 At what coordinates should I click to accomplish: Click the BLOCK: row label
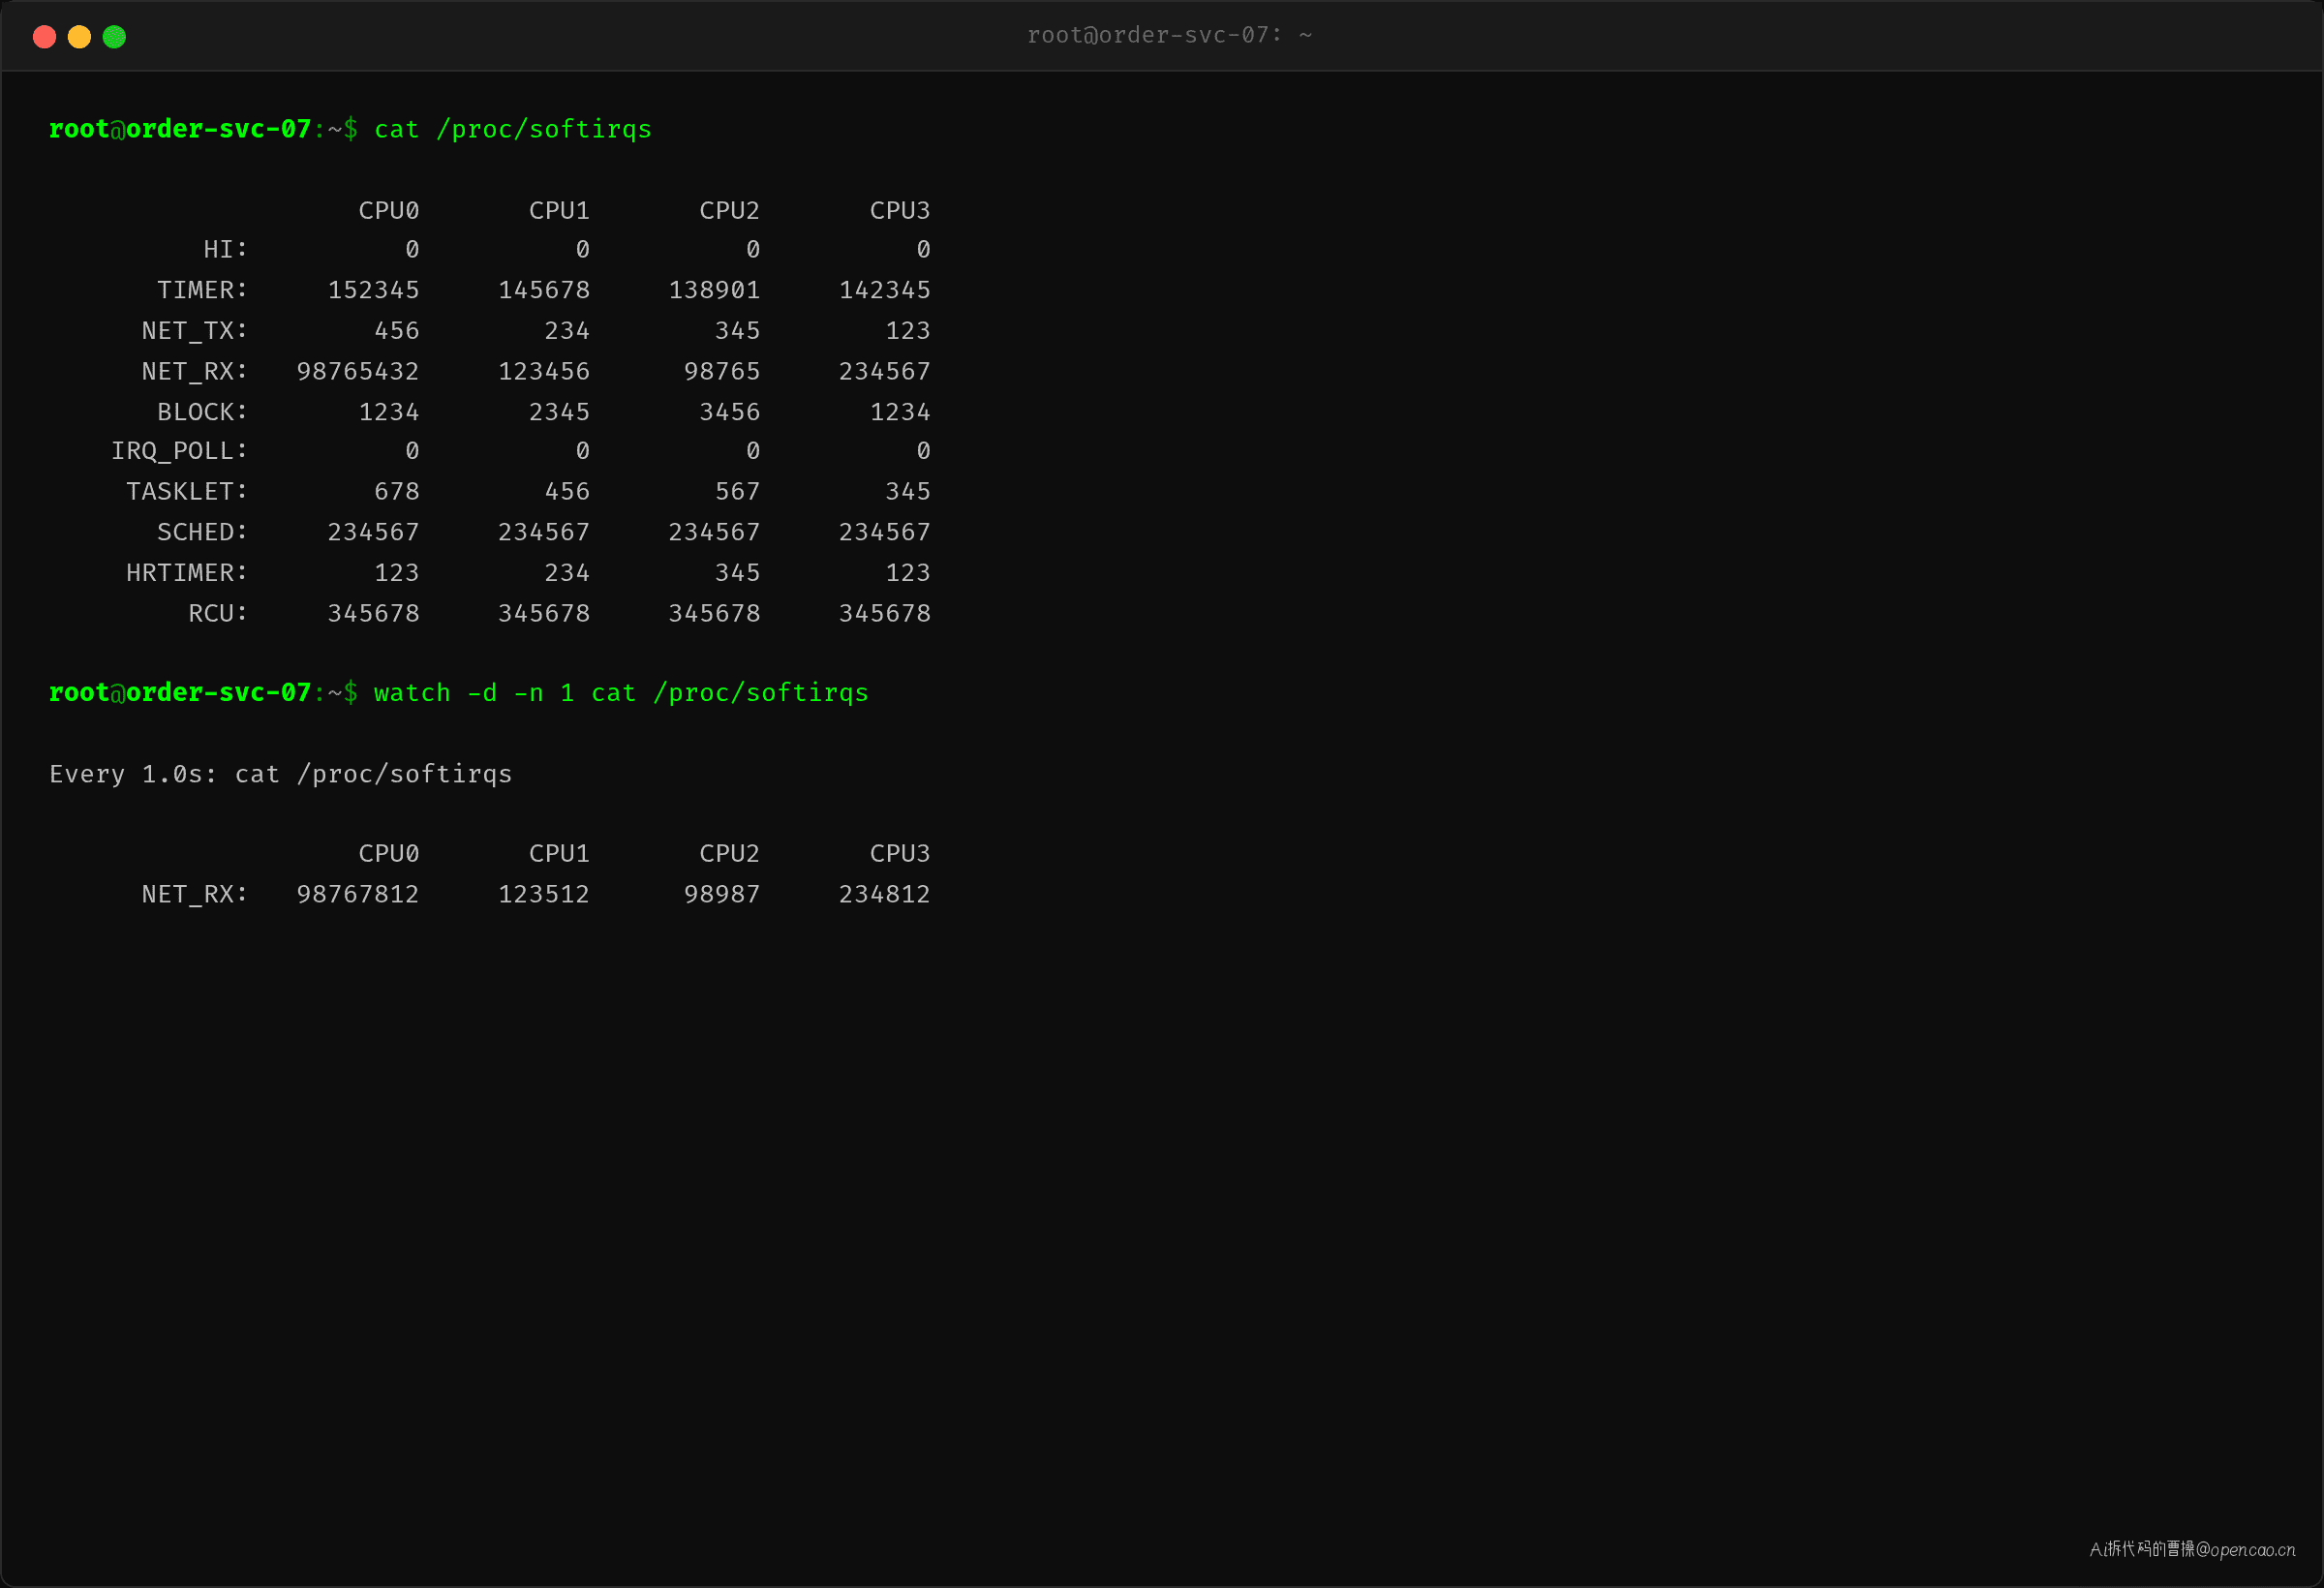[x=202, y=412]
